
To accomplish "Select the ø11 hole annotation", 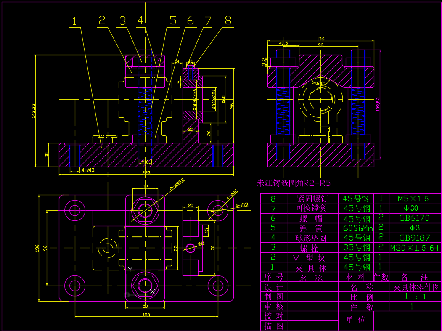I will (x=201, y=244).
